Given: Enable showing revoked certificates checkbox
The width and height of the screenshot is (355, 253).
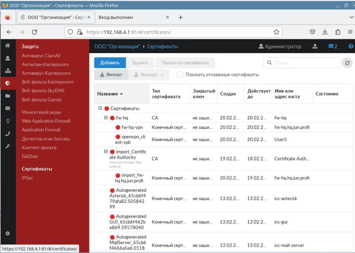Looking at the screenshot, I should coord(180,75).
